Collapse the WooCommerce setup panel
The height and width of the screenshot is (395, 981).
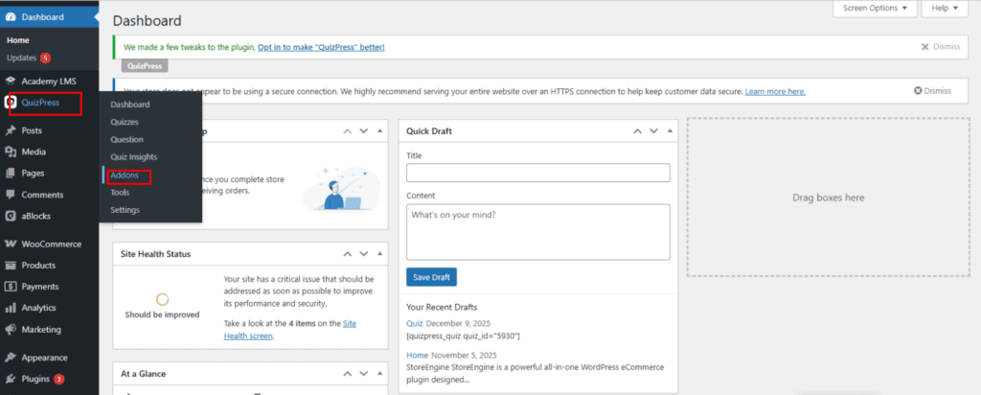click(x=379, y=130)
